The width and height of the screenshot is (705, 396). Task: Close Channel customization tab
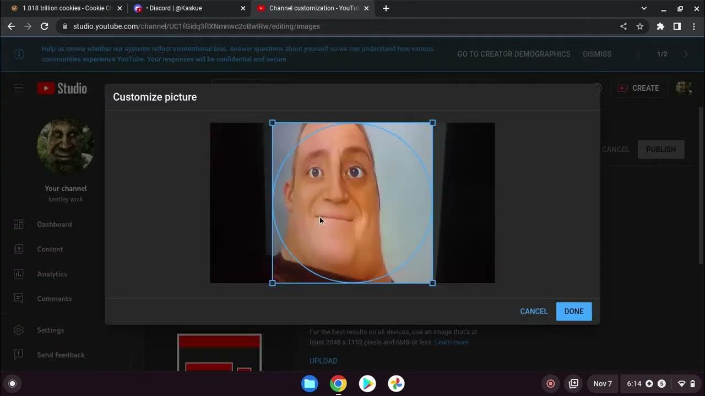366,8
